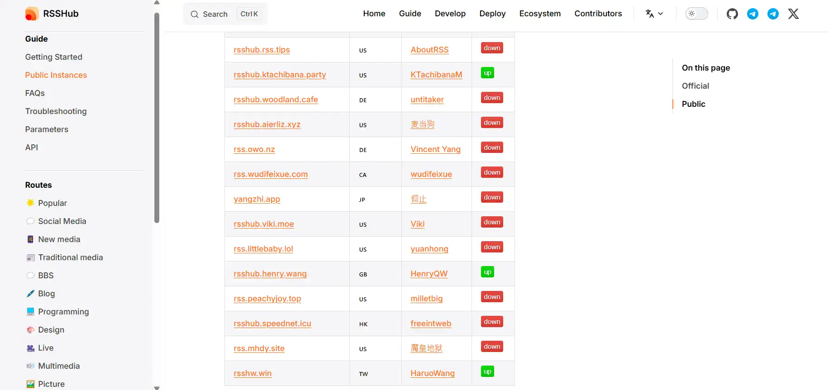Open rss.peachyjoy.top instance link
The image size is (829, 390).
(267, 299)
